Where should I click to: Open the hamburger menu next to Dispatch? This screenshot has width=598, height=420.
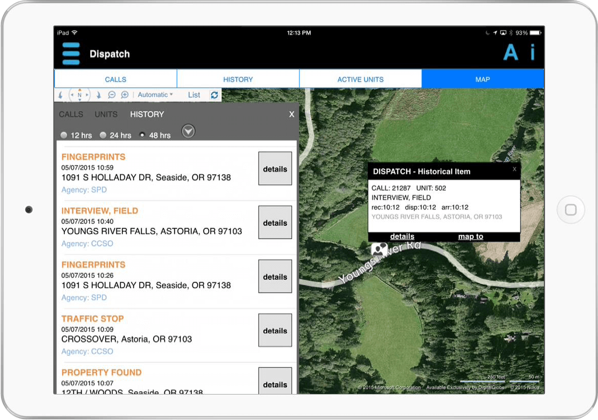71,54
